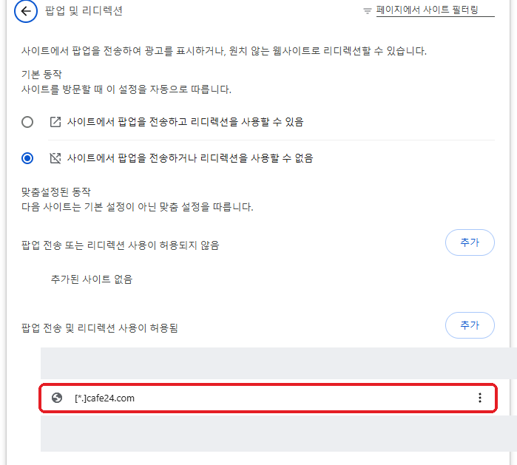This screenshot has height=465, width=517.
Task: Click the popup-allowed open-in-new icon
Action: coord(55,122)
